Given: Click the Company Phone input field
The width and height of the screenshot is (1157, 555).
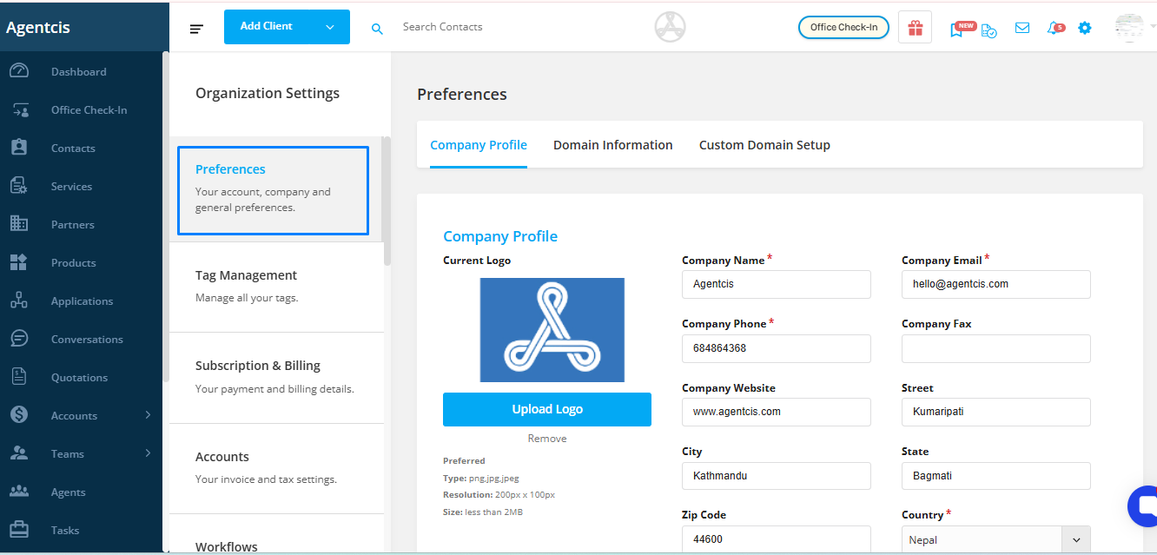Looking at the screenshot, I should (x=777, y=348).
